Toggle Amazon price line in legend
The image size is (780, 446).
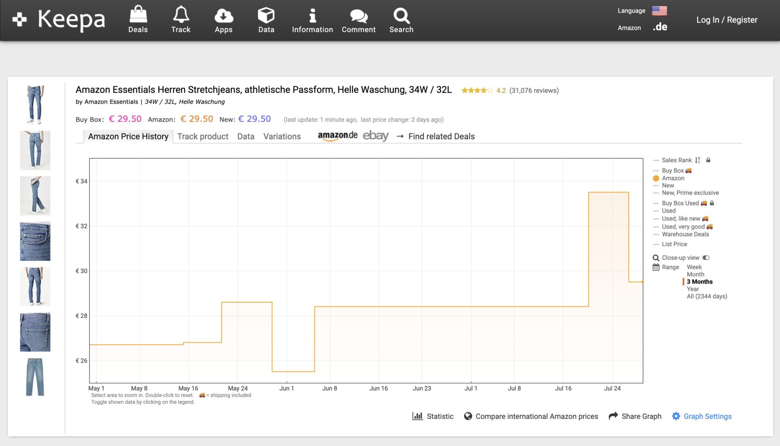point(673,178)
